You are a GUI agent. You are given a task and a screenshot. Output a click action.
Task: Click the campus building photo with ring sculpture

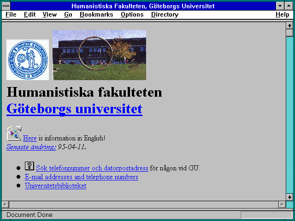pyautogui.click(x=100, y=55)
